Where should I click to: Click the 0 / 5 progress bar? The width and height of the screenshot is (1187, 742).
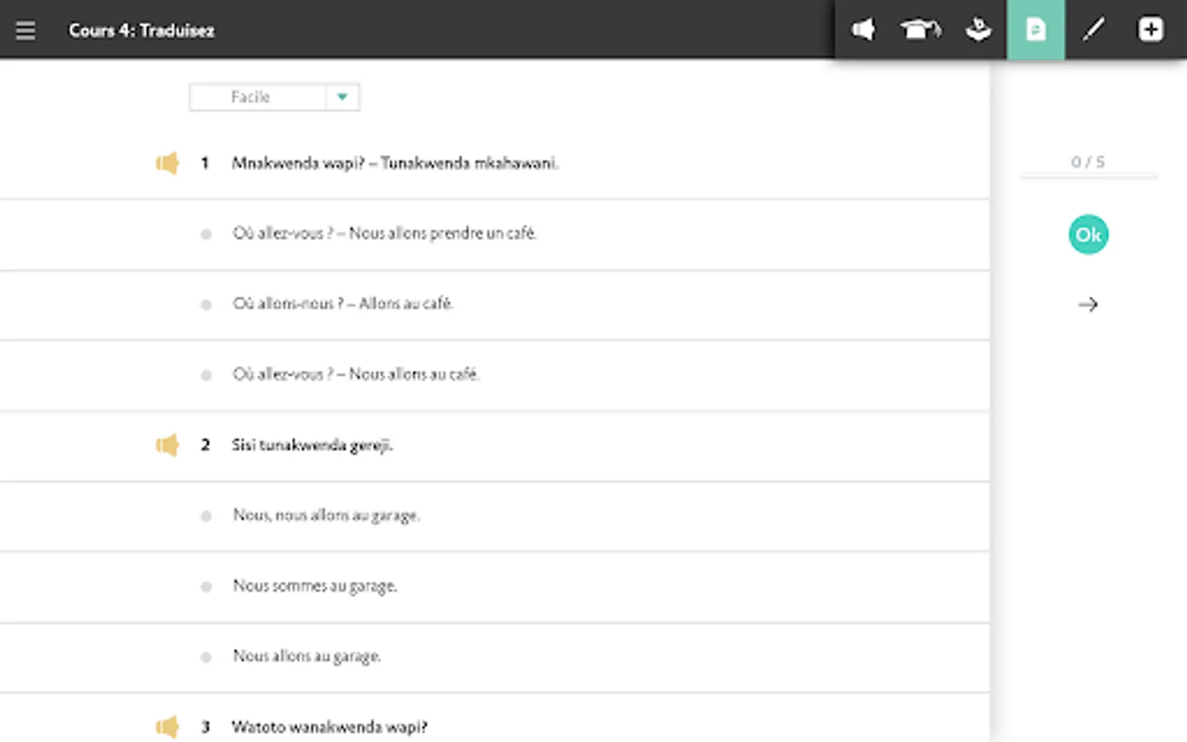pyautogui.click(x=1088, y=176)
